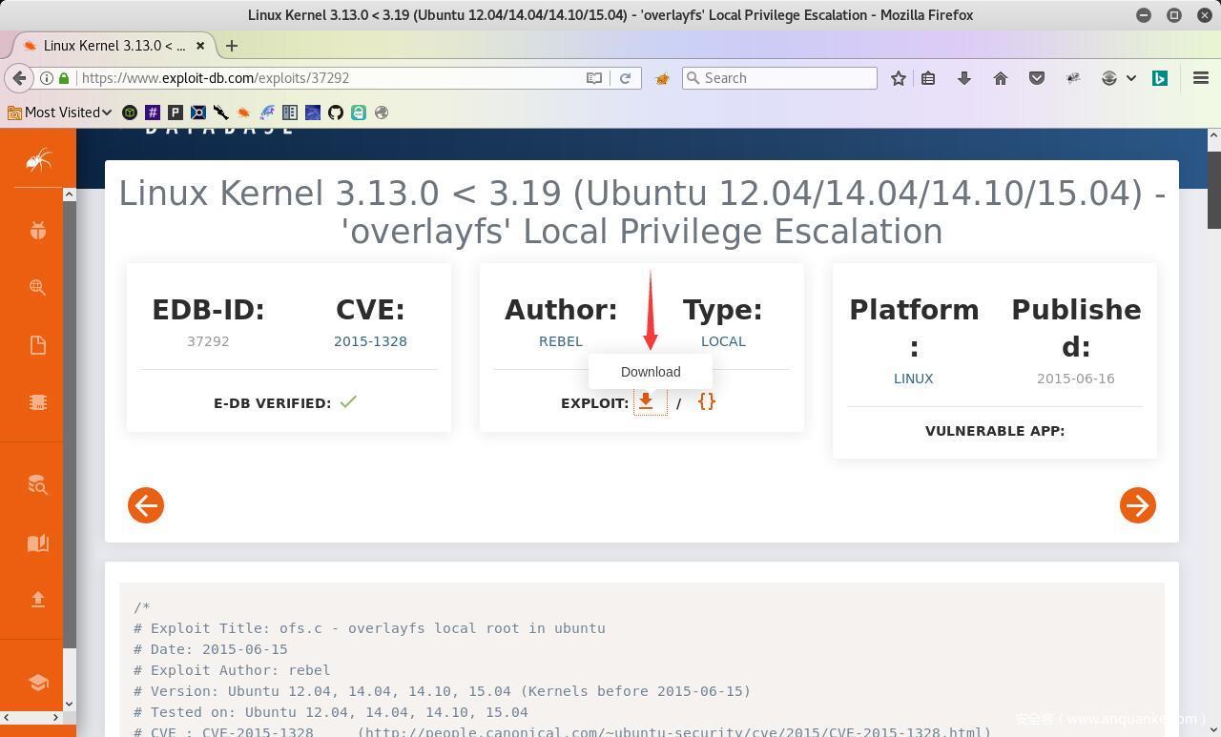Open the raw exploit view via curly braces icon

(706, 402)
